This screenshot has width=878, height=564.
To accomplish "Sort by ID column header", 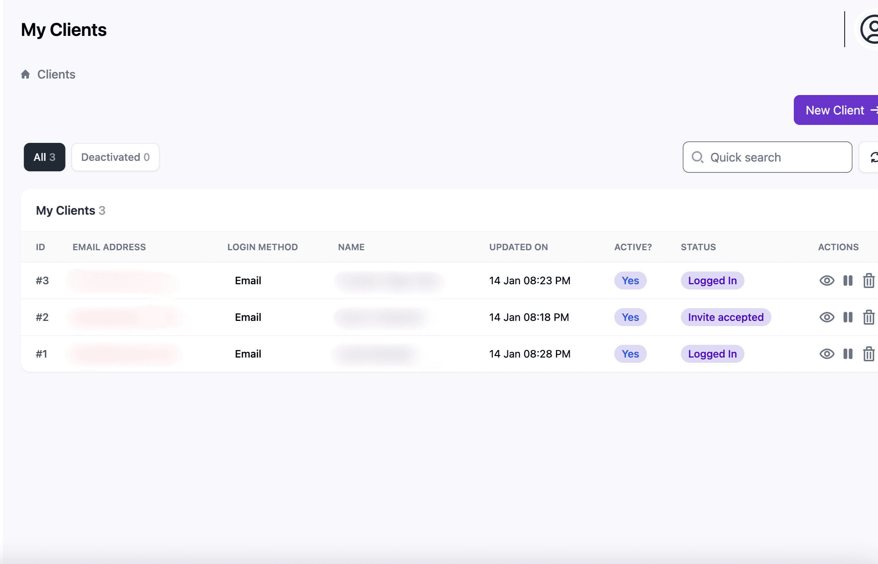I will (x=40, y=247).
